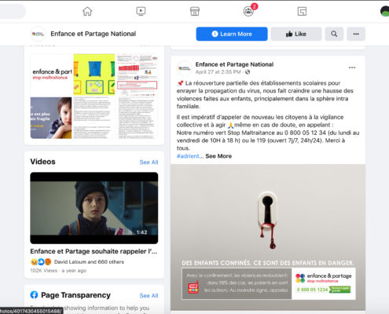Open the child portrait photo thumbnail

51,118
